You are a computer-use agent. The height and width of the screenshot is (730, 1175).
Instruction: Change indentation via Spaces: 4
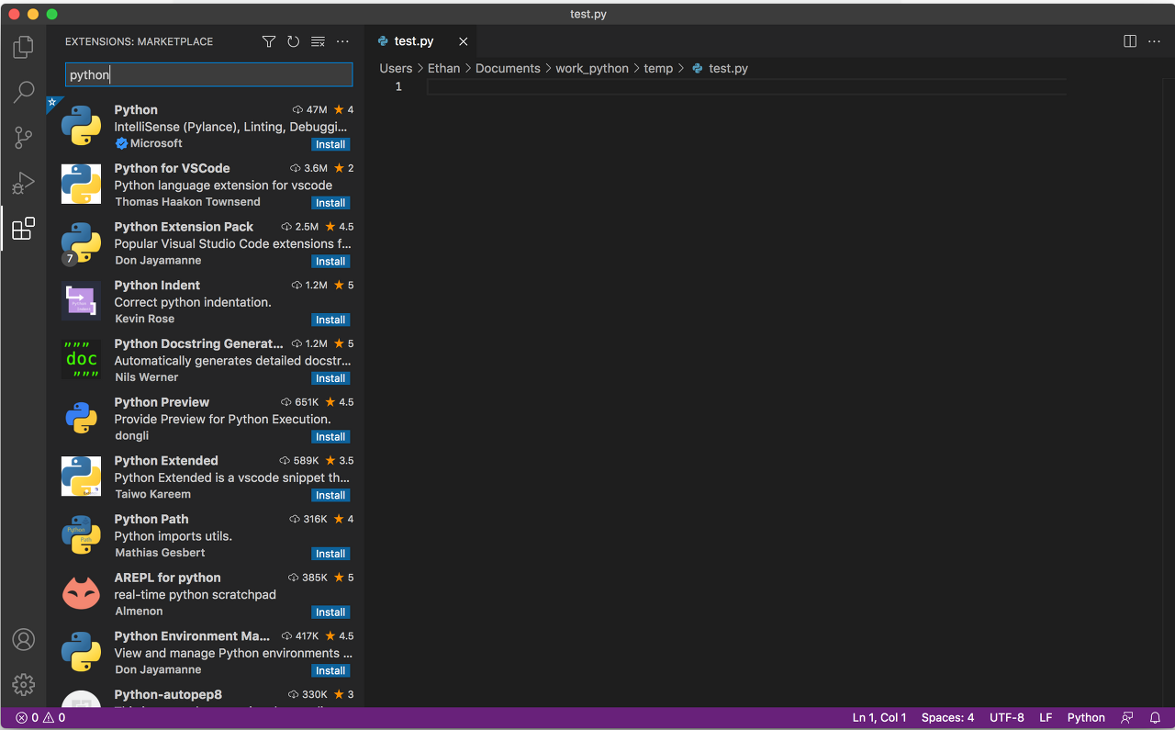pos(947,718)
